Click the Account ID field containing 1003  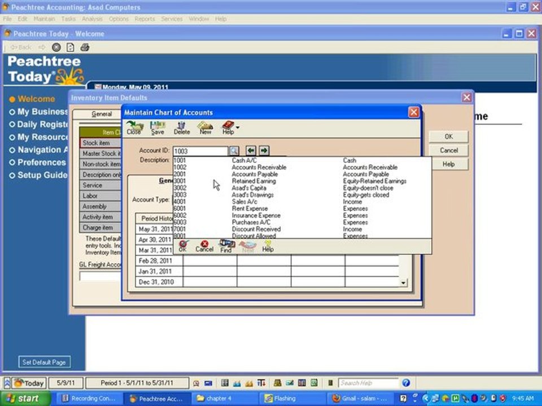[200, 151]
